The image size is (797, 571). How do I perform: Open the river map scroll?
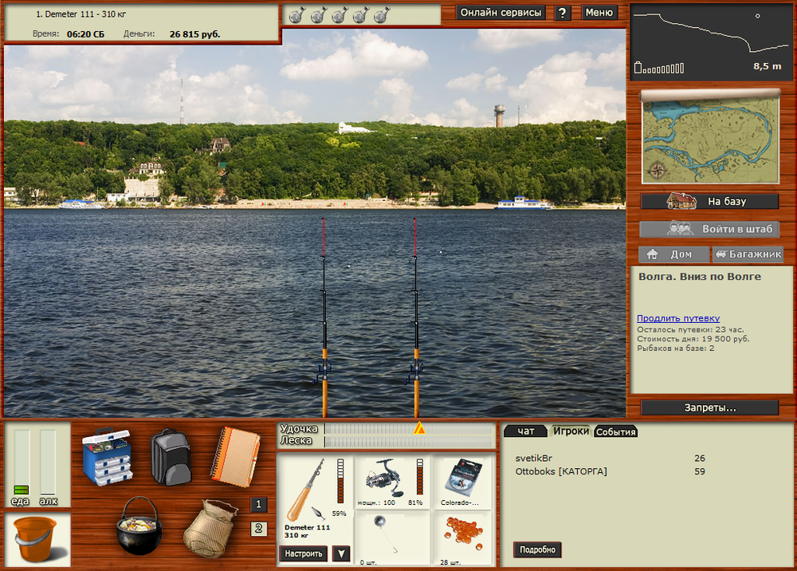click(710, 136)
